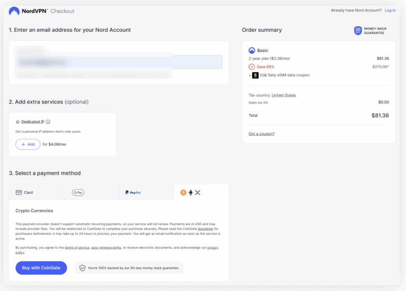
Task: Select the Card payment tab
Action: 36,192
